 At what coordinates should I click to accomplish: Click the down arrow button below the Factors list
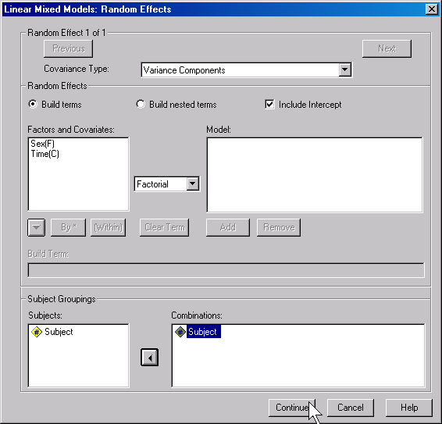point(37,227)
